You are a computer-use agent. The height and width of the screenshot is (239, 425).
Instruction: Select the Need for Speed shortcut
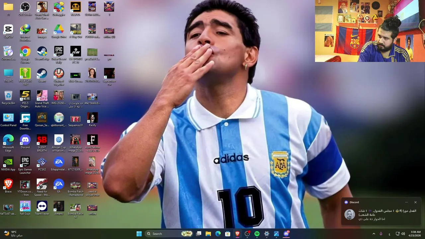tap(42, 188)
